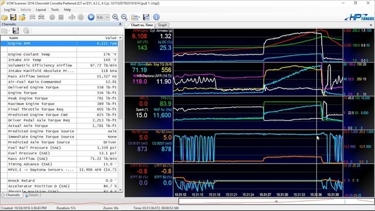The height and width of the screenshot is (211, 375).
Task: Click the grayed power icon in toolbar
Action: 81,17
